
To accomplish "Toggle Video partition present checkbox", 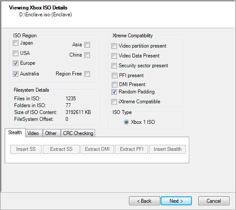I will (x=114, y=46).
